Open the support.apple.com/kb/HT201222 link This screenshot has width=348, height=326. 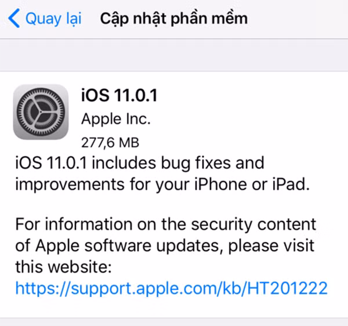pyautogui.click(x=171, y=288)
